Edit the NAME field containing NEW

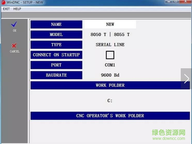tap(110, 24)
